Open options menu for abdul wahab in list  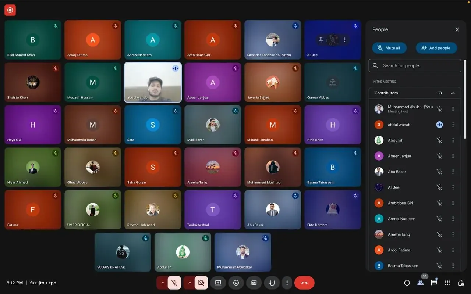[453, 125]
